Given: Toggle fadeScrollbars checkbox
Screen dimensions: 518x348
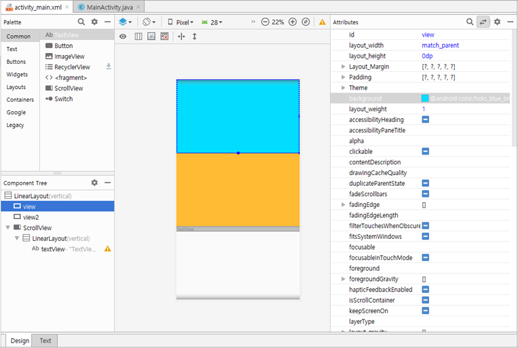Looking at the screenshot, I should [426, 194].
